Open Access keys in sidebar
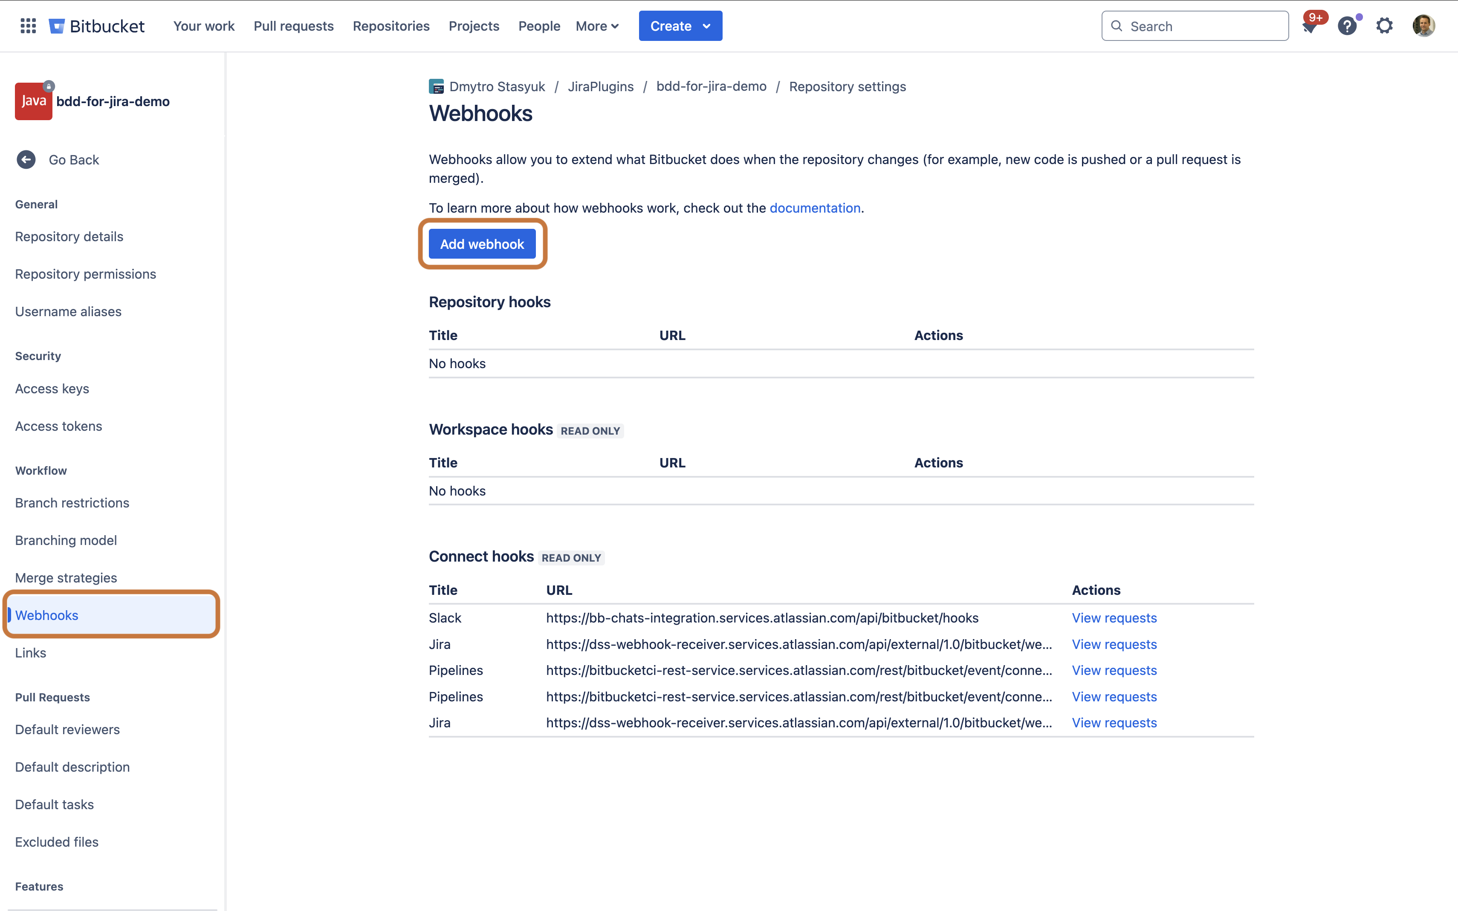 click(x=52, y=389)
